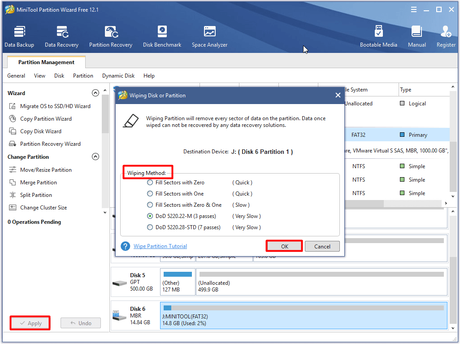Launch the Data Recovery tool

61,37
